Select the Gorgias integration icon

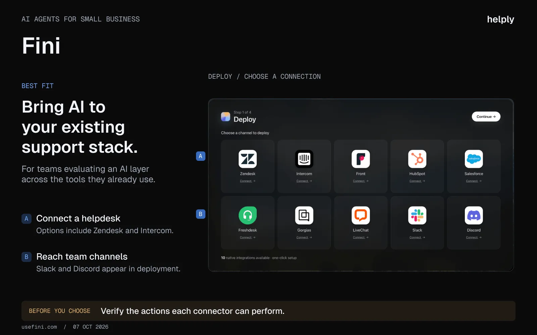click(304, 215)
